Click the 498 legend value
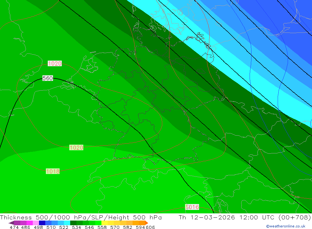This screenshot has width=312, height=229. pos(38,227)
